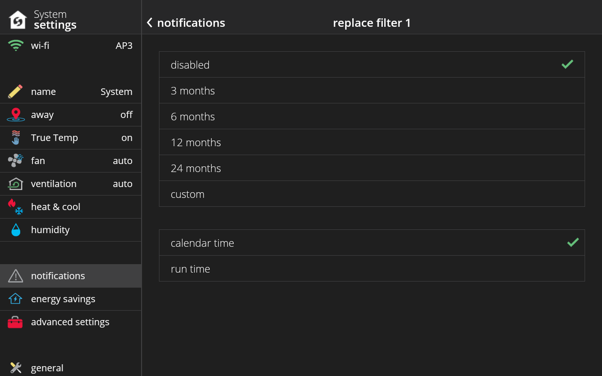This screenshot has height=376, width=602.
Task: Choose the 24 months reminder interval
Action: pyautogui.click(x=372, y=168)
